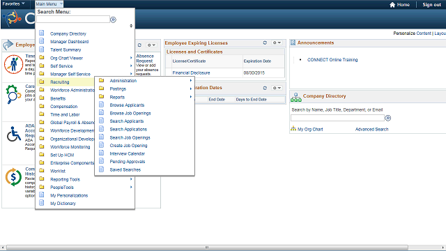Screen dimensions: 446x251
Task: Click the refresh icon beside Absence Request pagelet
Action: coord(139,45)
